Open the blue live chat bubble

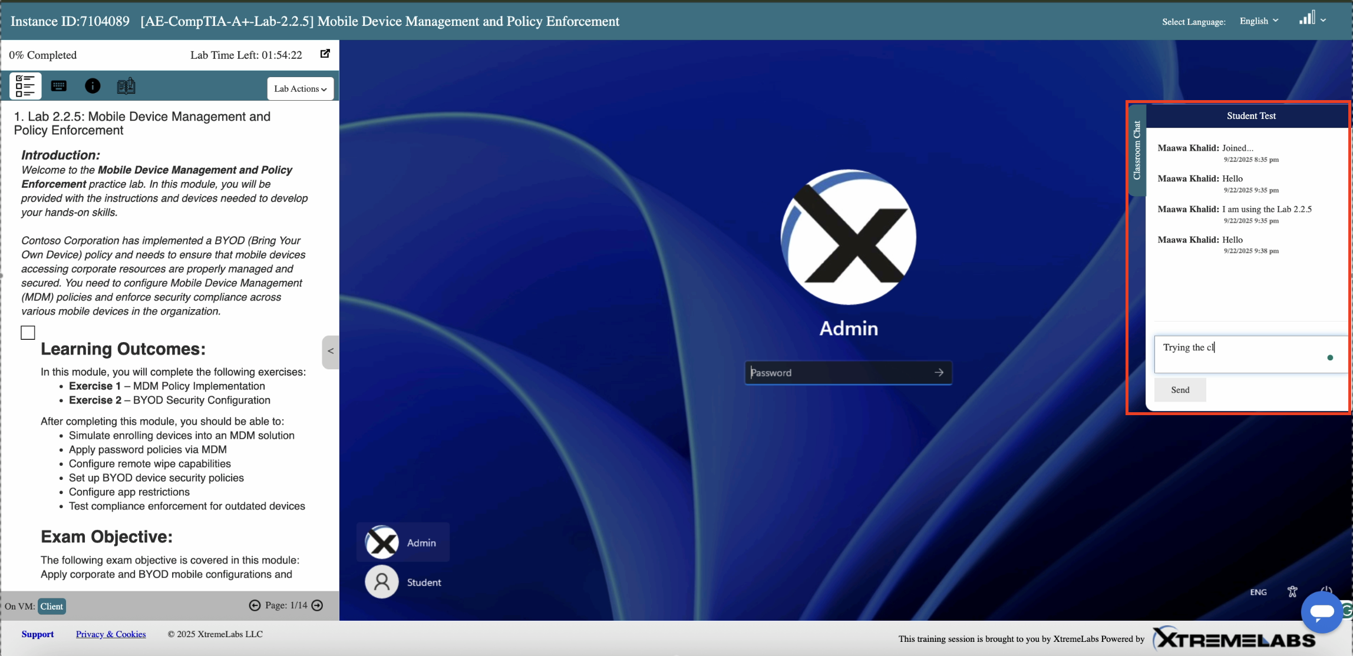(x=1321, y=612)
